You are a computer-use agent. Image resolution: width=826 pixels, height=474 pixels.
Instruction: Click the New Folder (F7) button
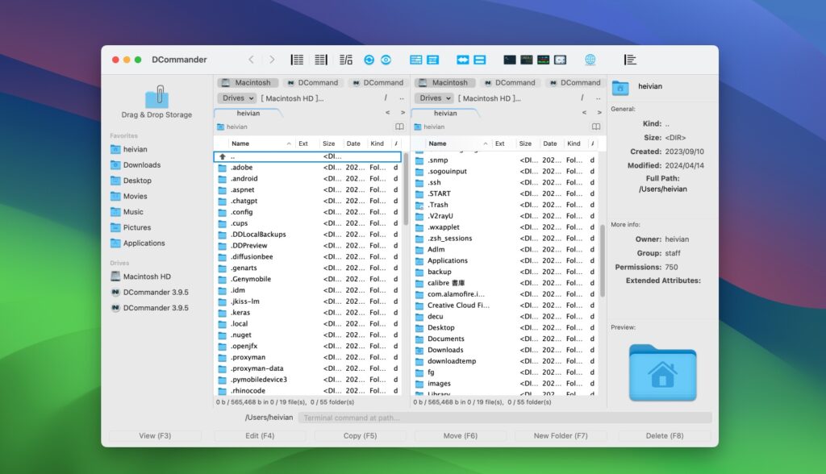point(561,435)
